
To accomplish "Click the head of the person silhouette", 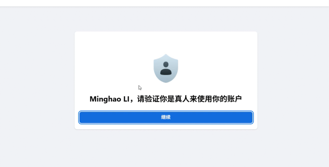I will pyautogui.click(x=166, y=64).
